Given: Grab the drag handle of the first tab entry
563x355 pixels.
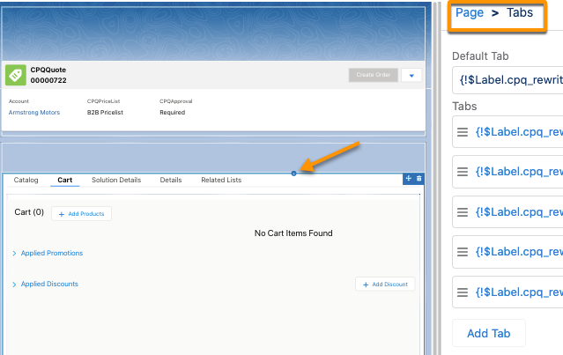Looking at the screenshot, I should click(463, 132).
